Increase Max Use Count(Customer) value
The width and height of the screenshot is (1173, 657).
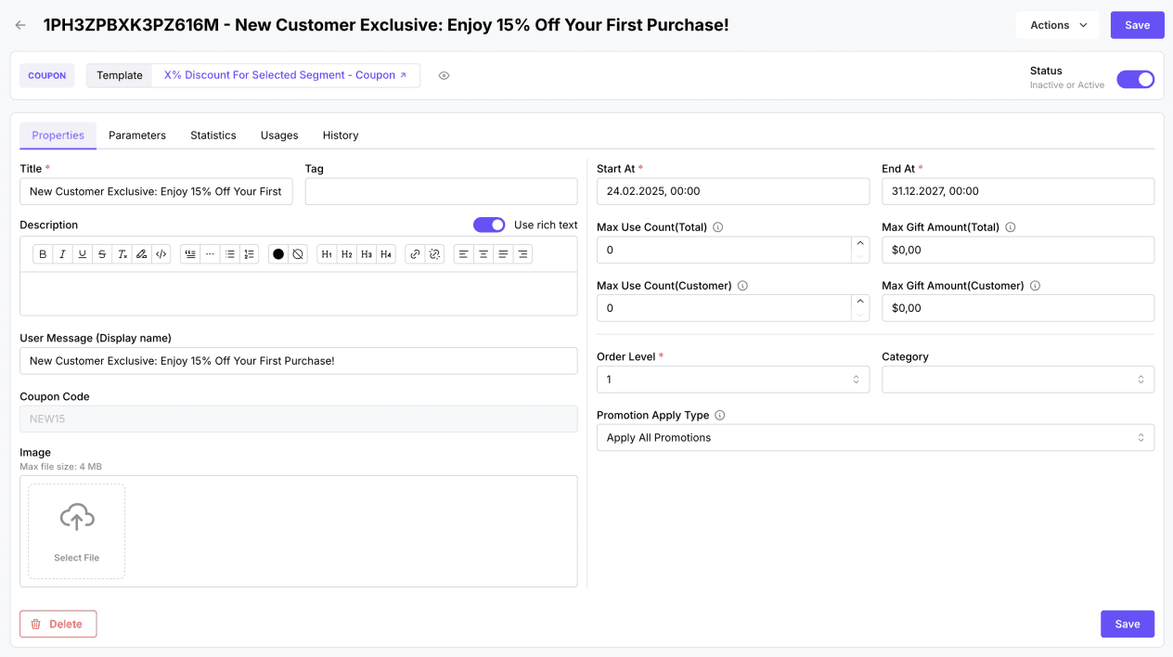click(860, 302)
